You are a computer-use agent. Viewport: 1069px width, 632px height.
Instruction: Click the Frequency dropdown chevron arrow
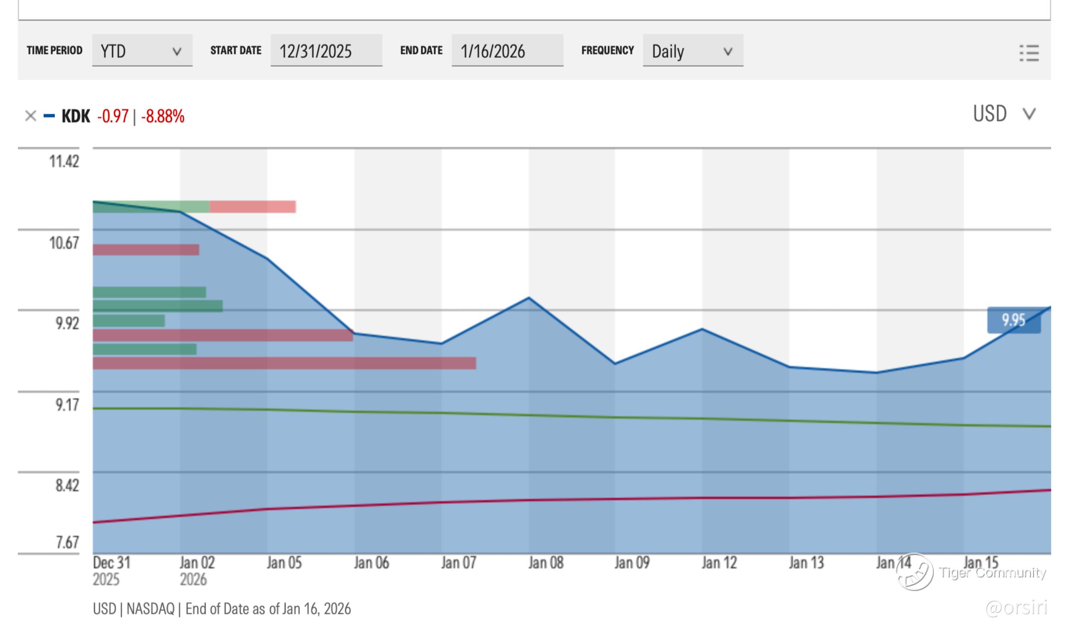[x=727, y=52]
